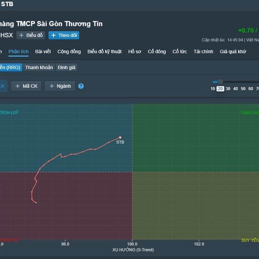Click the Biểu đồ add chart button
Image resolution: width=259 pixels, height=259 pixels.
point(31,35)
